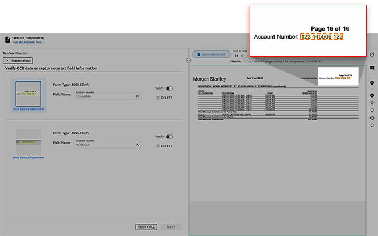Toggle Verify switch for account 987654321
The height and width of the screenshot is (236, 378).
[x=169, y=137]
